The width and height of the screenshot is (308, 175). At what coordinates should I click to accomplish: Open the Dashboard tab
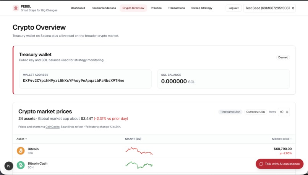click(x=78, y=8)
